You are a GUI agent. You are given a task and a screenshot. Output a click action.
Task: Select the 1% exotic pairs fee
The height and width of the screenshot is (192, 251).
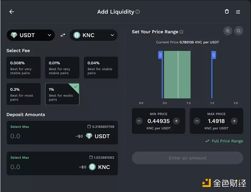click(x=62, y=94)
